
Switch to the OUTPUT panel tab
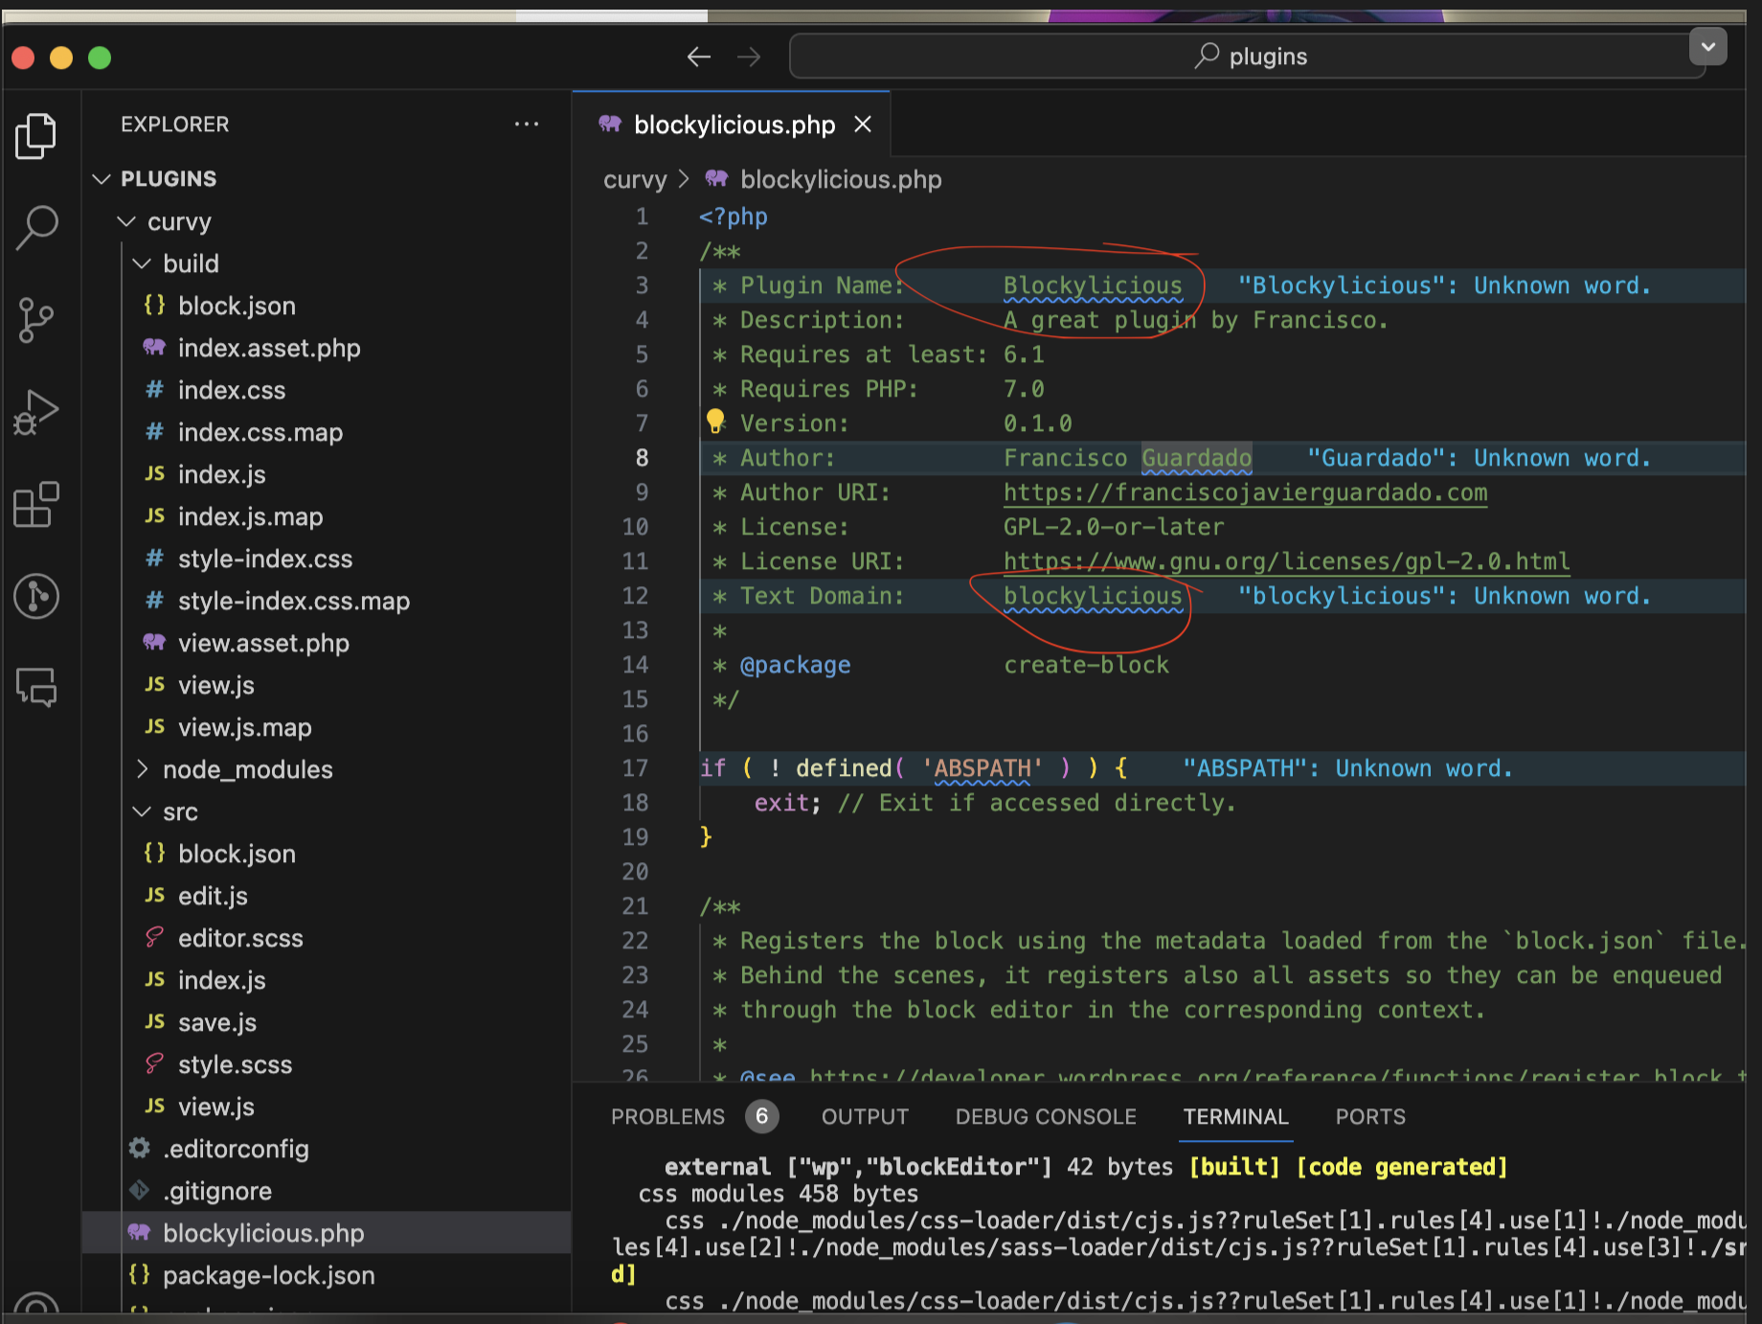coord(865,1117)
